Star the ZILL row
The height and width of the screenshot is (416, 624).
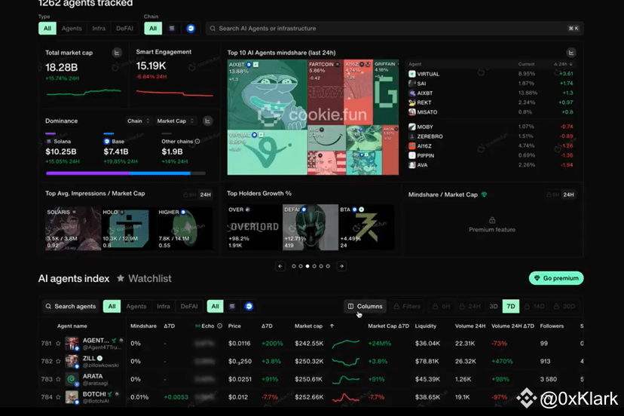tap(58, 361)
